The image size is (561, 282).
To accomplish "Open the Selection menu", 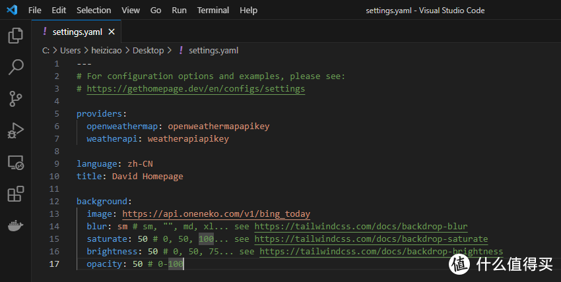I will [x=94, y=11].
